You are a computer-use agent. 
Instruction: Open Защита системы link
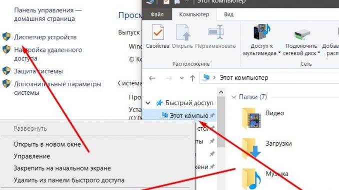(38, 71)
